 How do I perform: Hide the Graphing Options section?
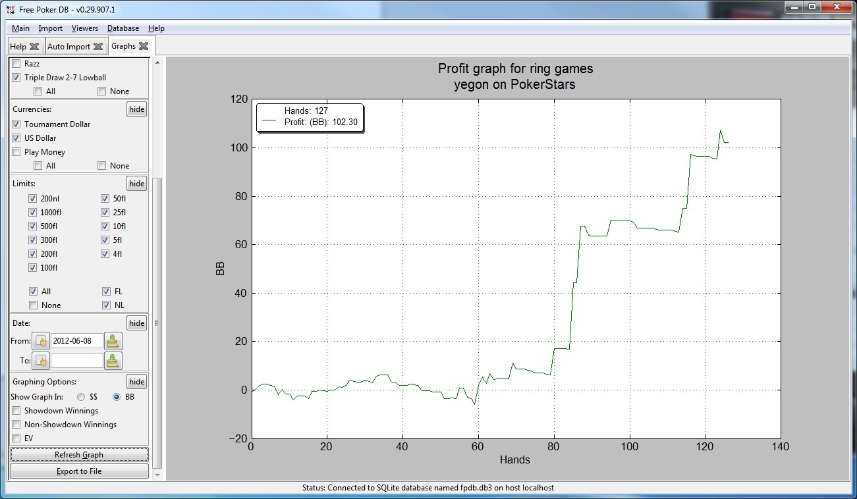(136, 382)
